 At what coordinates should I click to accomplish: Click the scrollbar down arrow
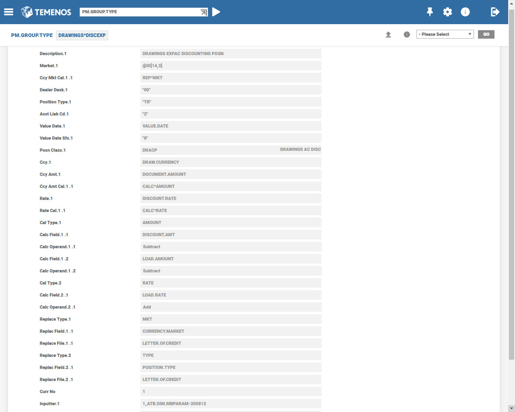tap(511, 408)
